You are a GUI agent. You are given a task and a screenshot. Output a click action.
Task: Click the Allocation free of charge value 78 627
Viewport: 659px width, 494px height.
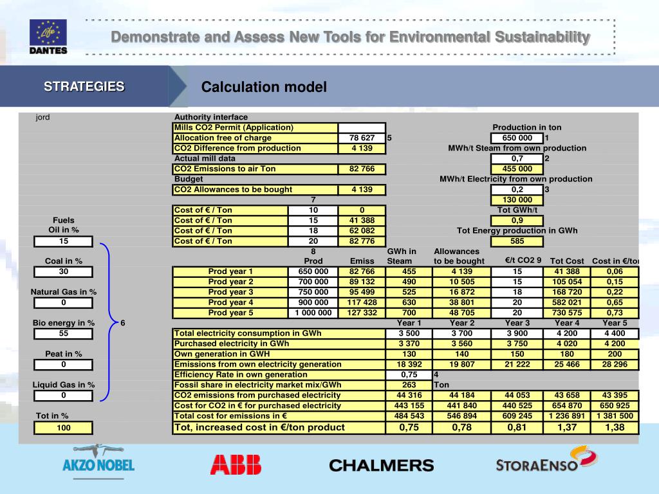tap(362, 138)
